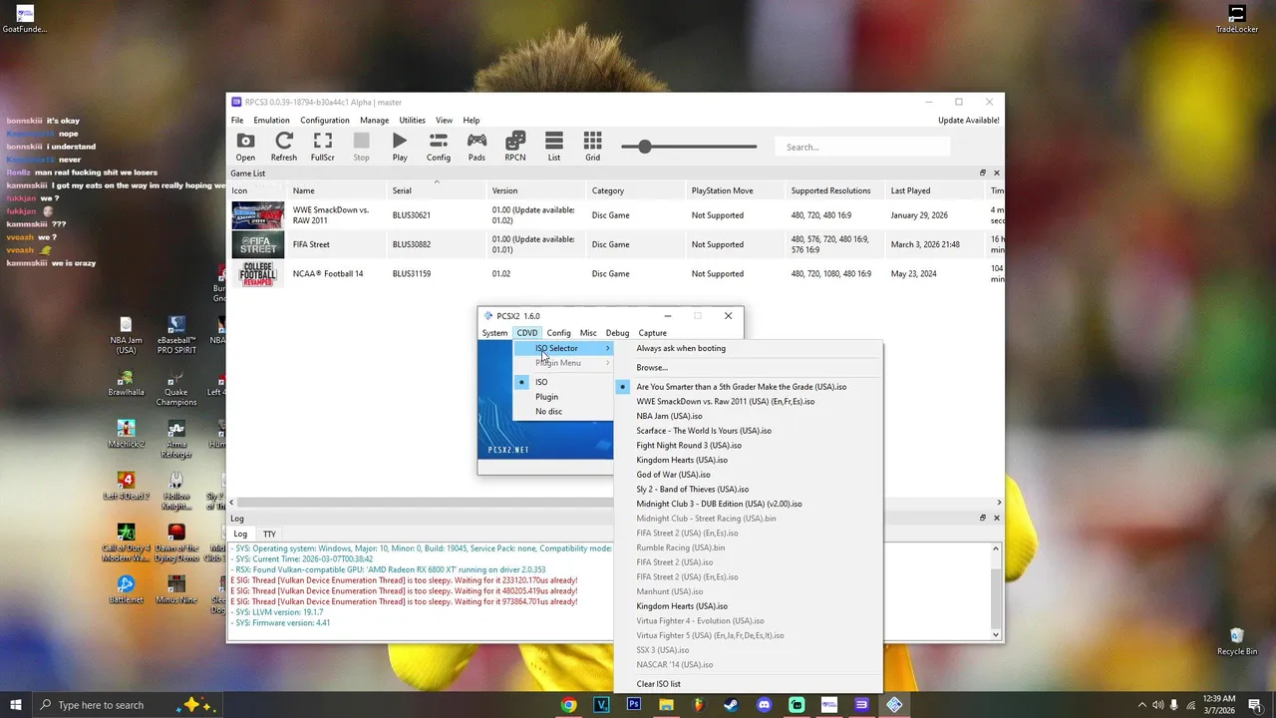
Task: Sort Game List by Last Played column
Action: click(935, 190)
